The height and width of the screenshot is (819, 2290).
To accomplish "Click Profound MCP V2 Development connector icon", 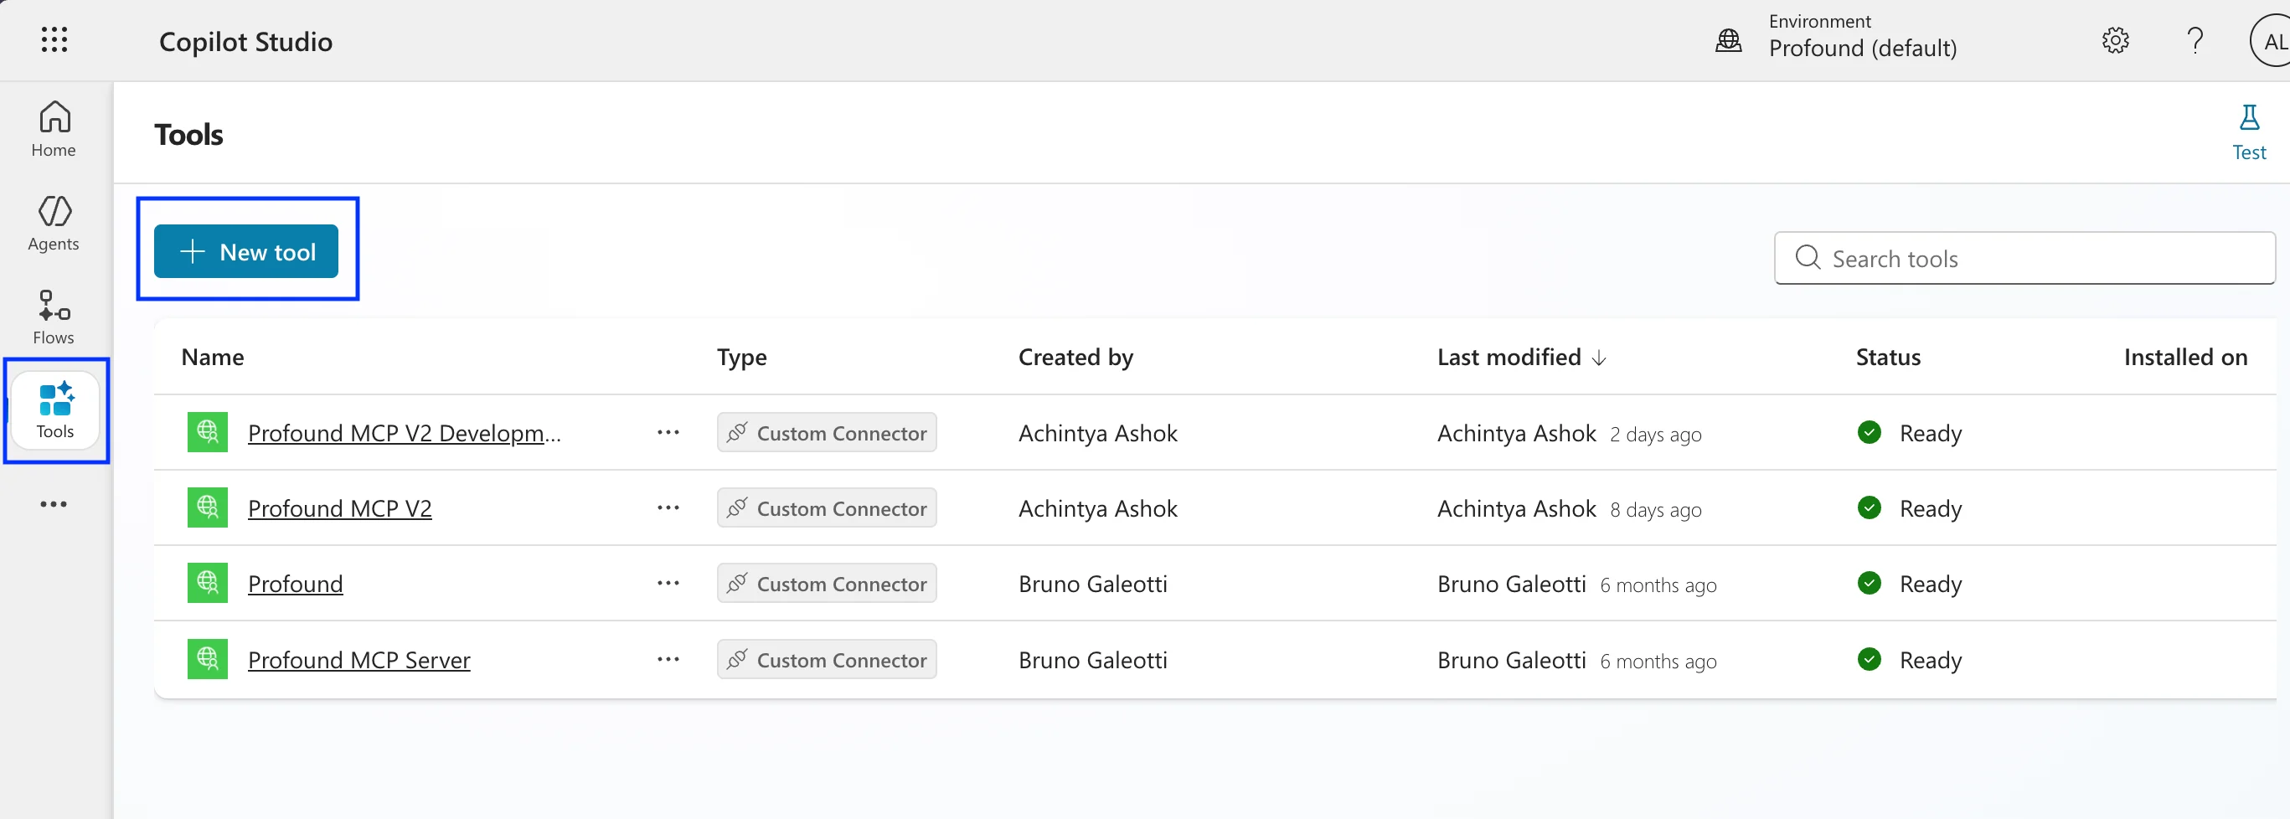I will click(207, 432).
